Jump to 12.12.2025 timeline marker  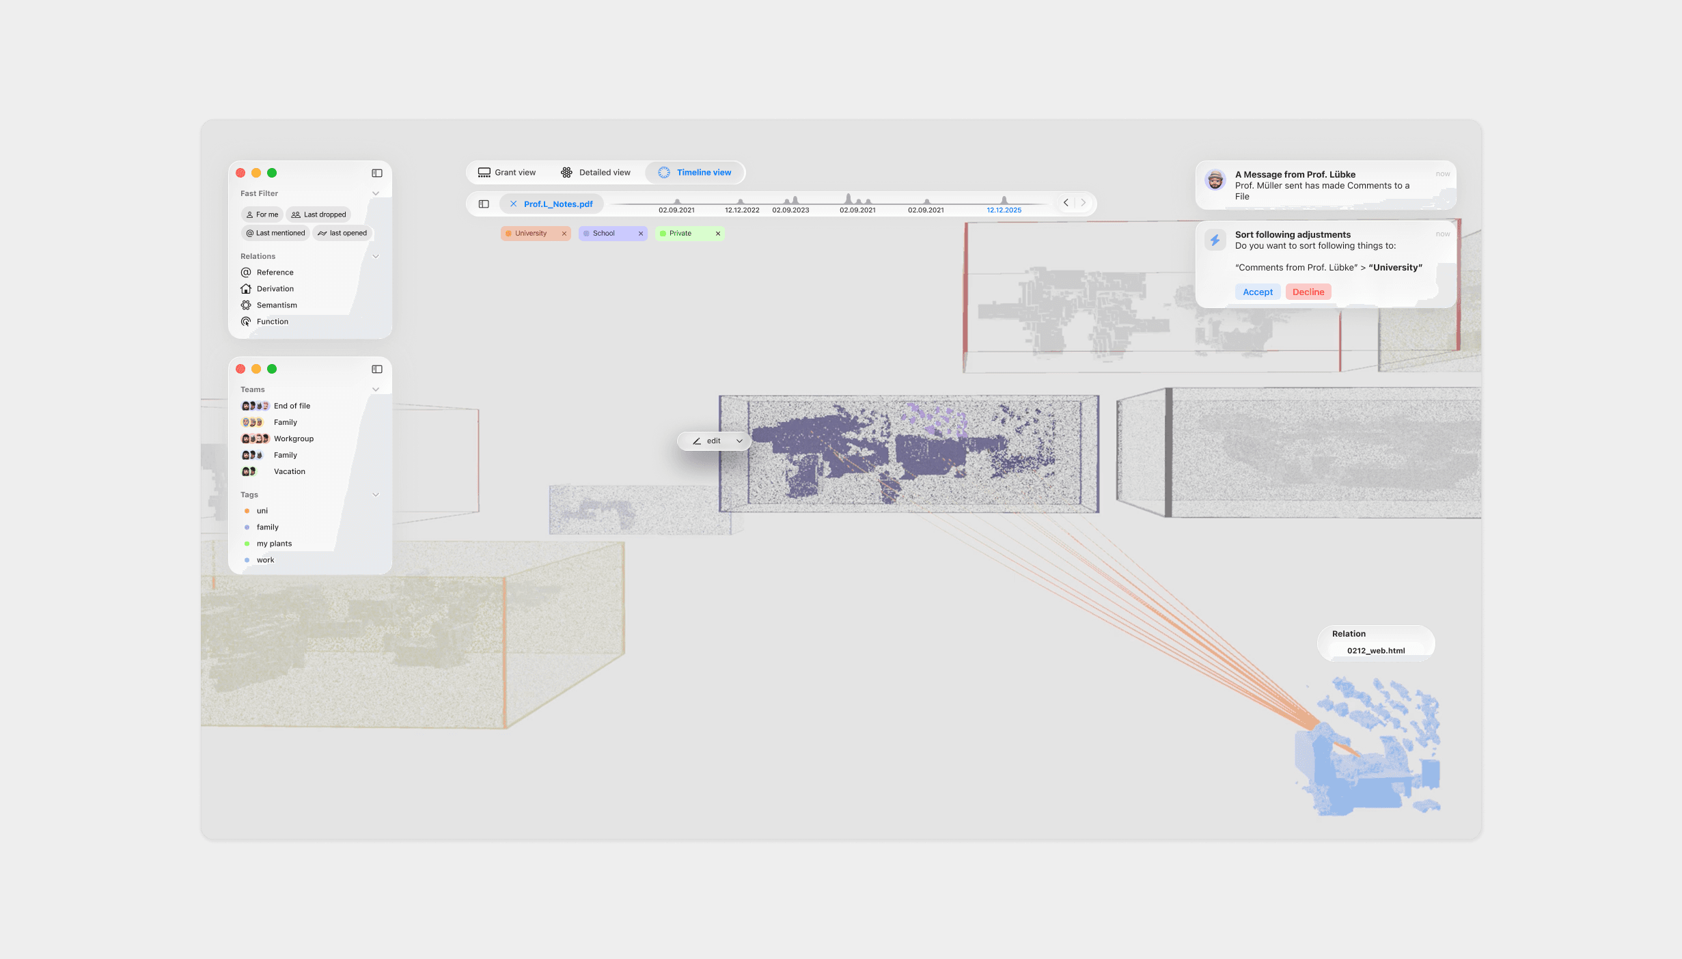tap(1004, 206)
